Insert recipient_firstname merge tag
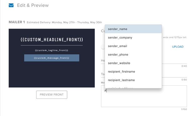This screenshot has width=195, height=116. [x=133, y=71]
